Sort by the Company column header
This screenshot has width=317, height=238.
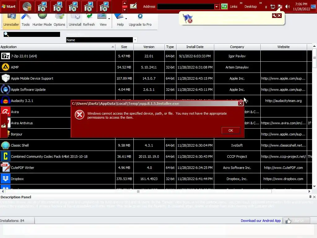click(x=237, y=47)
